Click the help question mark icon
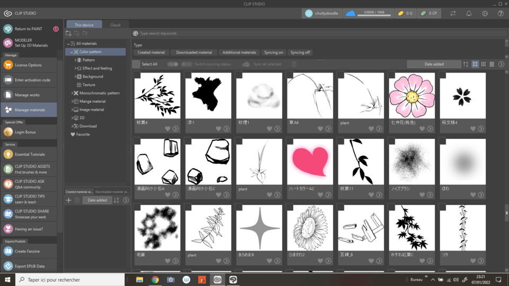Screen dimensions: 509x286 [x=501, y=13]
